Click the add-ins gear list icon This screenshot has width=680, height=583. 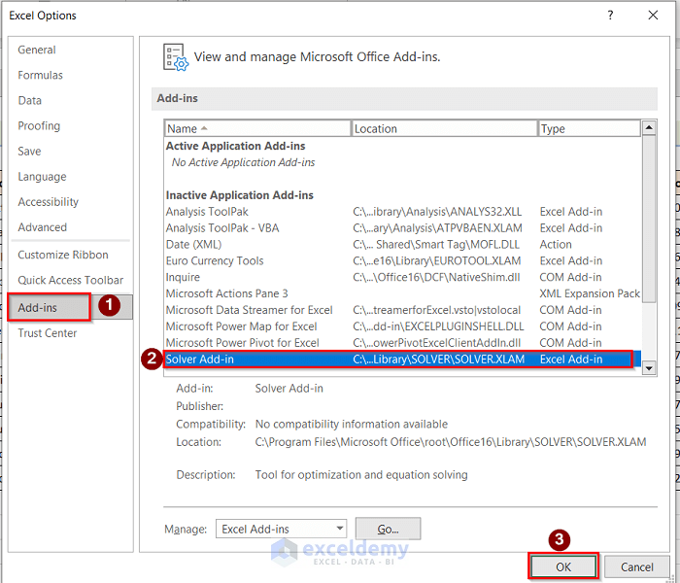click(176, 57)
